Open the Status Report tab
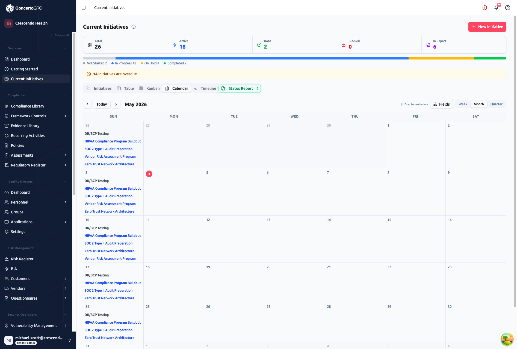517x349 pixels. pos(240,88)
